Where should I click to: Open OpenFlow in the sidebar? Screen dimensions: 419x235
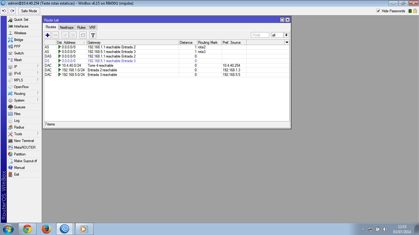(24, 87)
